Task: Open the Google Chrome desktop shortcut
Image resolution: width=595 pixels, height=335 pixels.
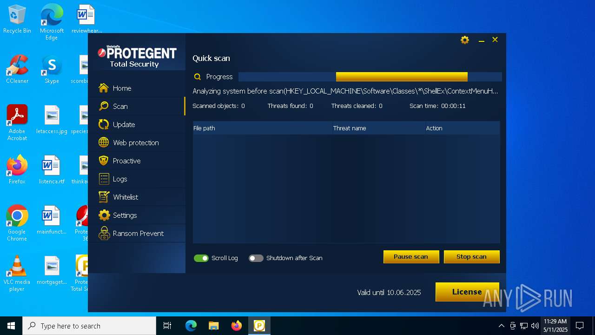Action: (x=17, y=223)
